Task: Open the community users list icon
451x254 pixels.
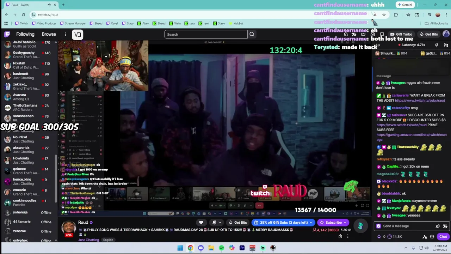Action: pos(446,45)
